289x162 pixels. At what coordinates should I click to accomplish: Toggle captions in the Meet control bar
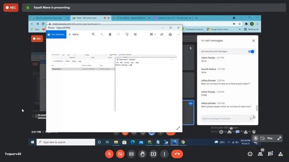pyautogui.click(x=131, y=154)
